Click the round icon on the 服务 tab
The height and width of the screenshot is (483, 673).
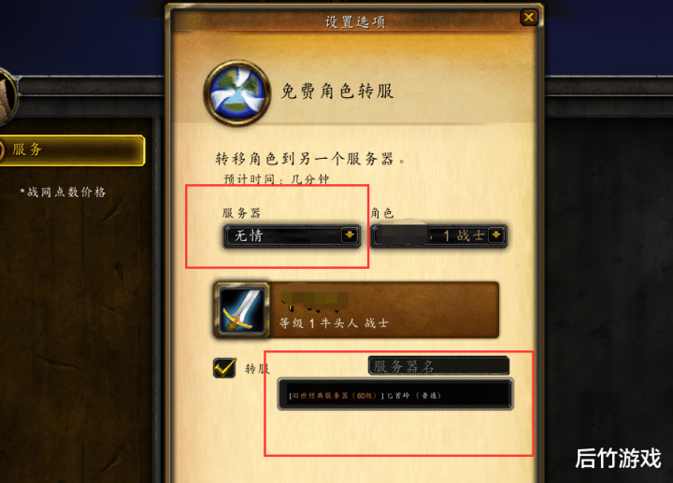(1, 150)
